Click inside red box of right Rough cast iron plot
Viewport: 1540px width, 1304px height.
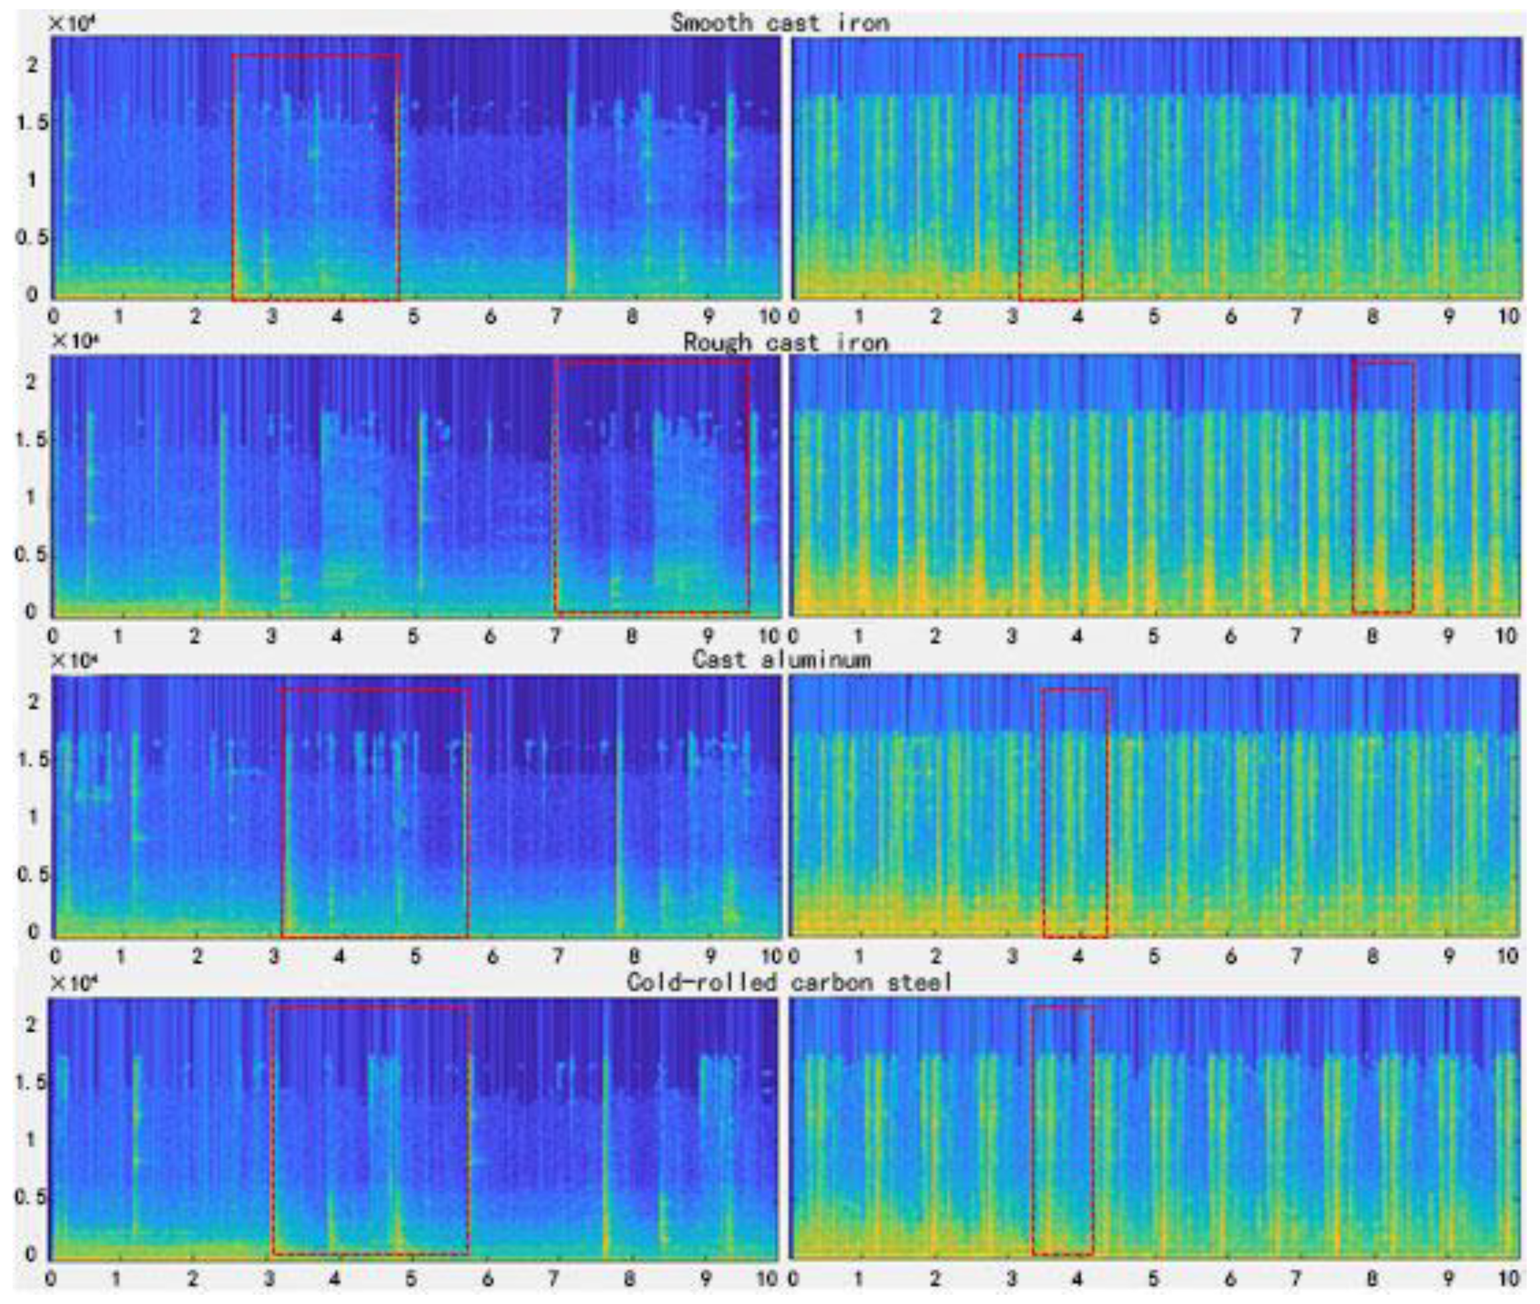click(x=1383, y=487)
